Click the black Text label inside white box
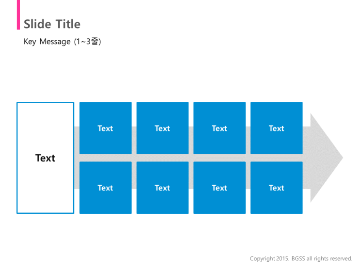The width and height of the screenshot is (360, 270). [45, 158]
